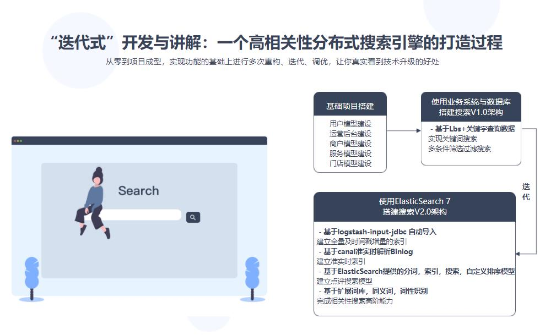
Task: Click the girl sitting on search bar
Action: [94, 201]
